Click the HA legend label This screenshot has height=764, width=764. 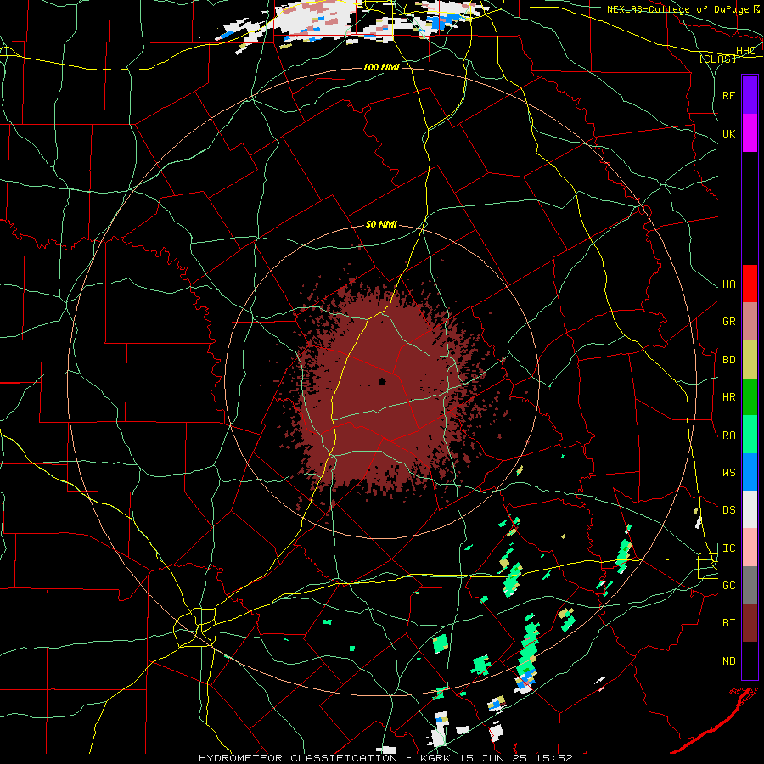point(729,284)
